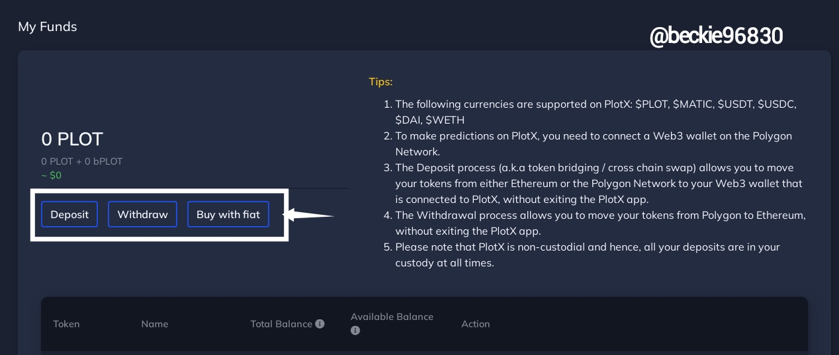
Task: Click the Total Balance info icon
Action: pyautogui.click(x=320, y=324)
